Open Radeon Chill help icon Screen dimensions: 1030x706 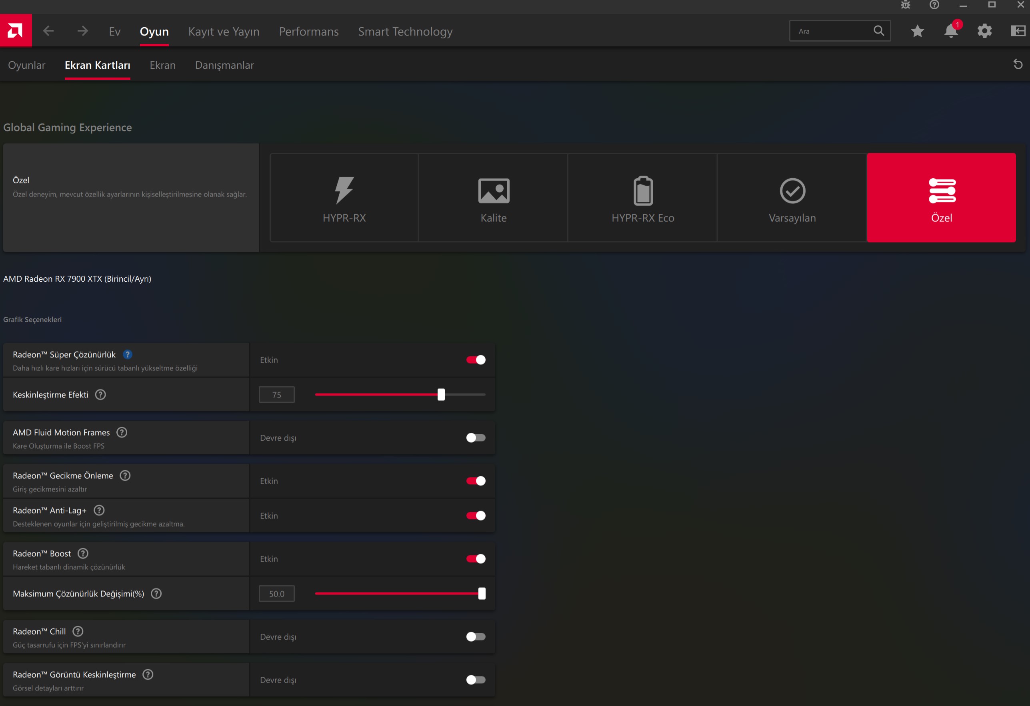click(x=78, y=631)
